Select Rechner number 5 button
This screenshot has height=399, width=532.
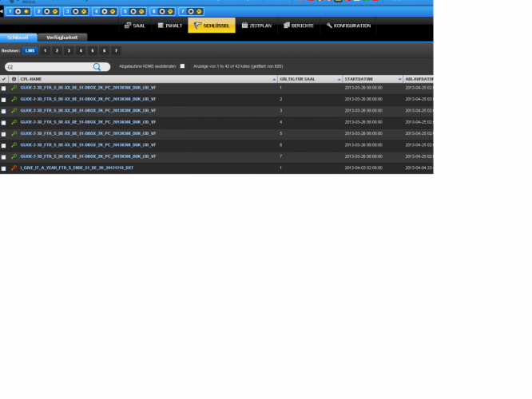(x=92, y=50)
